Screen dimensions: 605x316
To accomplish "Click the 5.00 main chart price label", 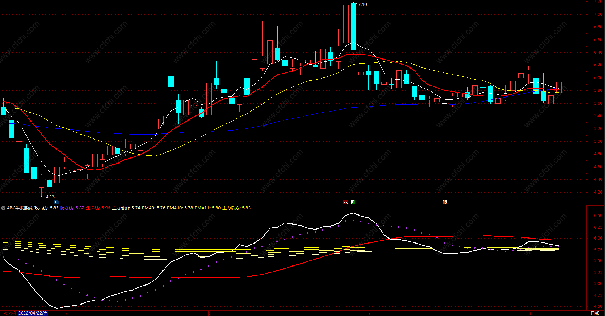I will (x=598, y=141).
